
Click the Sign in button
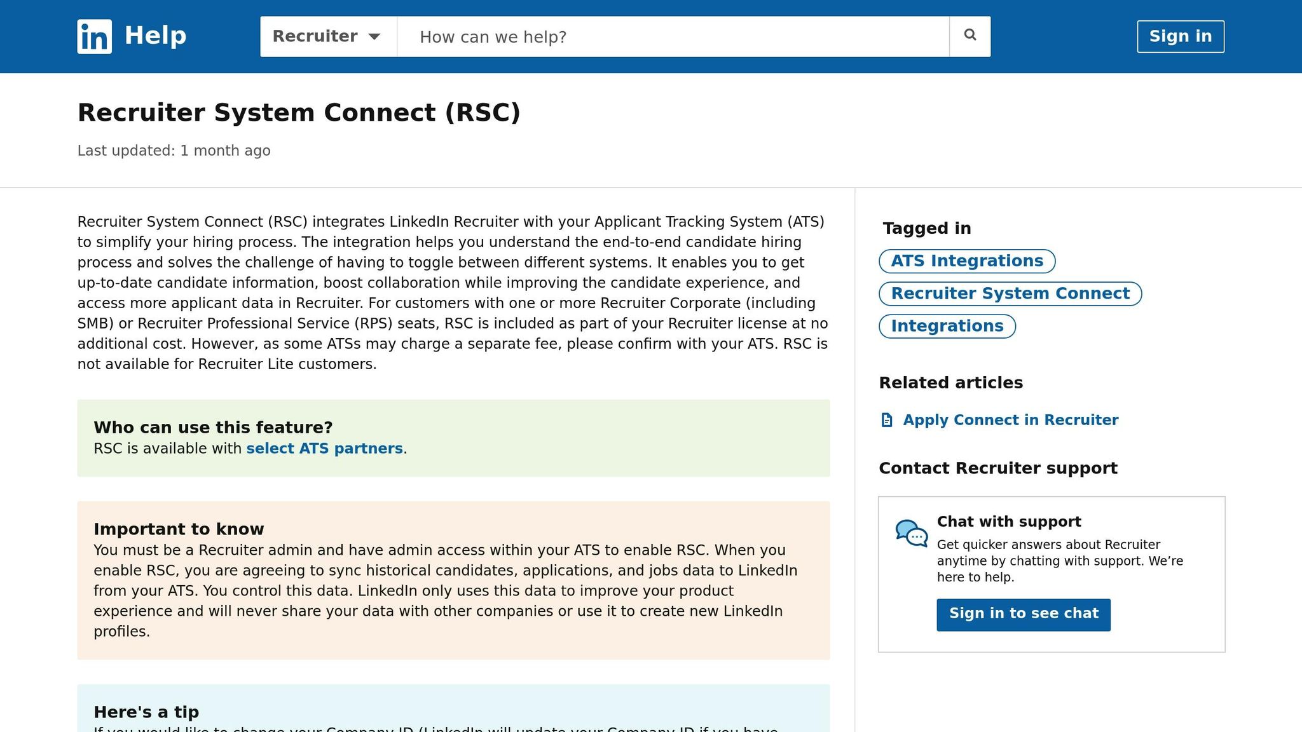1180,36
